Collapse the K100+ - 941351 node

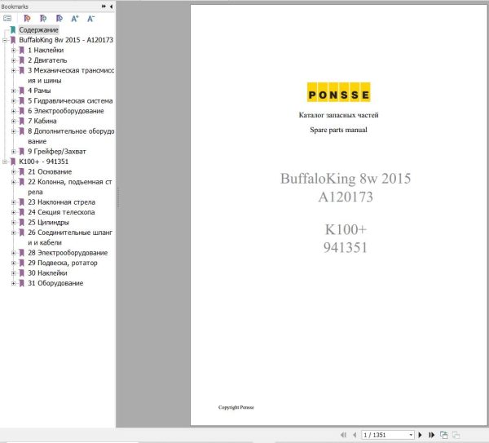click(5, 162)
